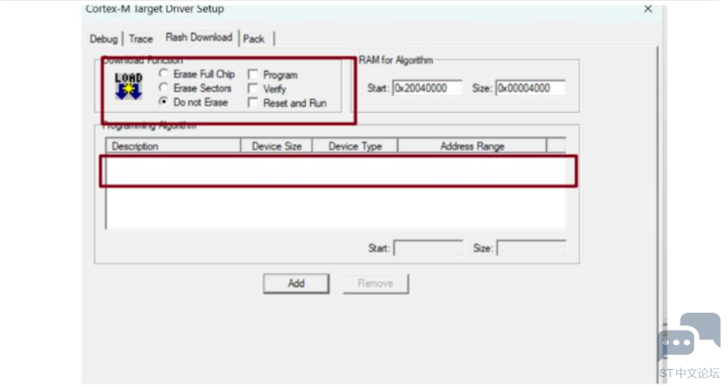728x387 pixels.
Task: Close the Cortex-M Target Driver Setup dialog
Action: [648, 9]
